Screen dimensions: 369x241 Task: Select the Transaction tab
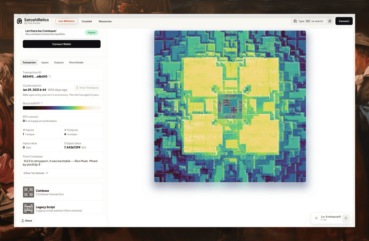[29, 62]
